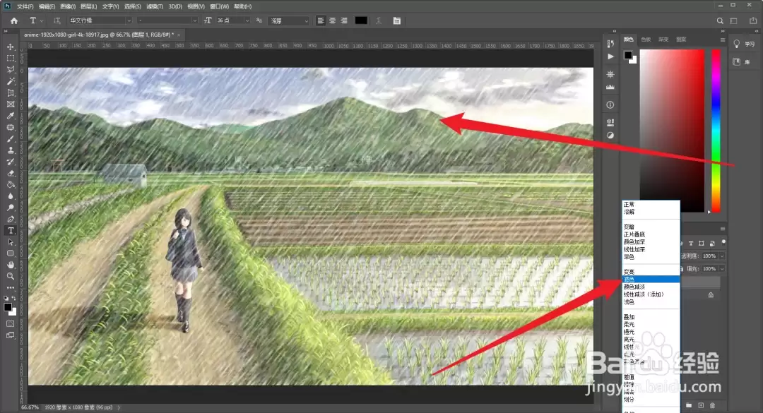Align text center
763x413 pixels.
point(332,20)
